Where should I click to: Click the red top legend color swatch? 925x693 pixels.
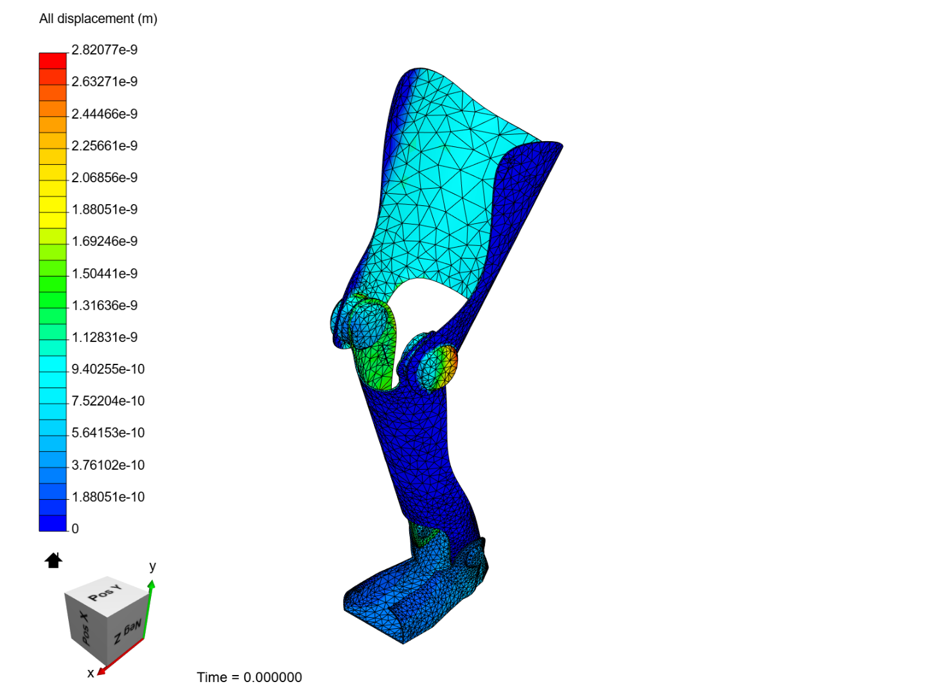(x=53, y=60)
